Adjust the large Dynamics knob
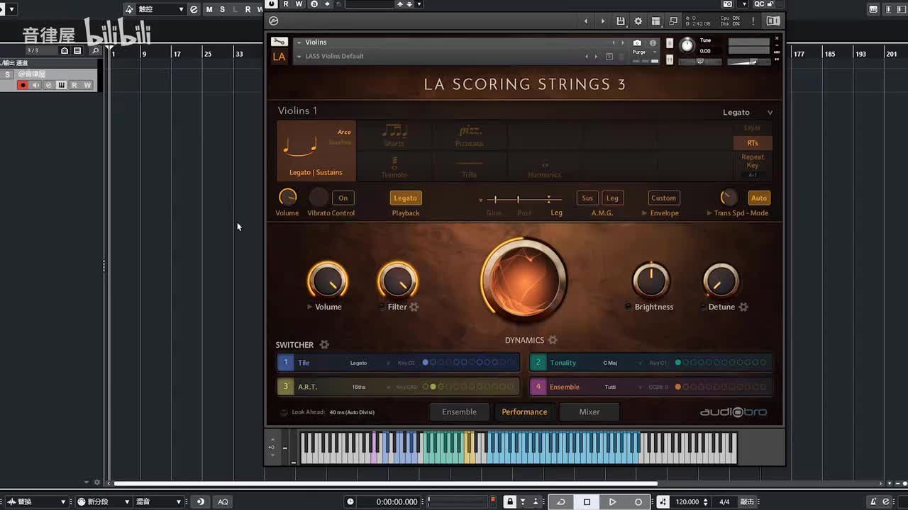The height and width of the screenshot is (510, 908). (524, 280)
